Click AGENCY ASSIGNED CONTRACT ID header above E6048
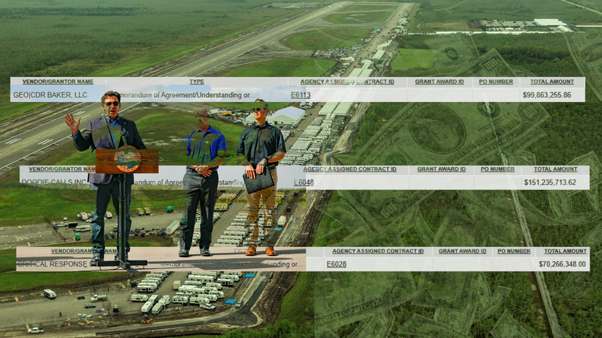 coord(350,169)
